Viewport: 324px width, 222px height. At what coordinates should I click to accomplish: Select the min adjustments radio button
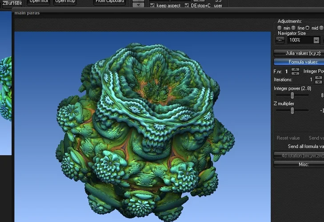[280, 28]
